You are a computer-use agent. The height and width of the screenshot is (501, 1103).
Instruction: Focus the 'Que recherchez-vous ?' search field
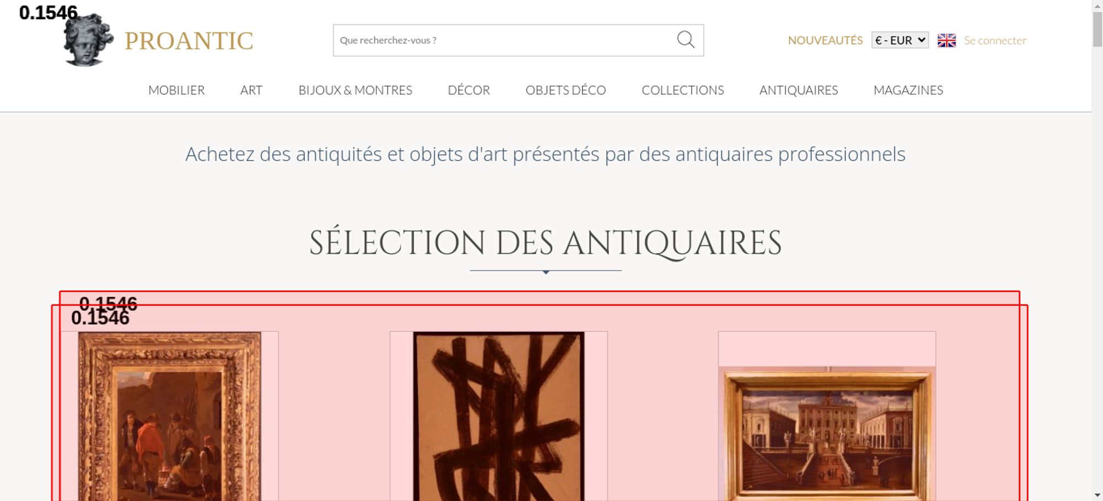click(505, 40)
